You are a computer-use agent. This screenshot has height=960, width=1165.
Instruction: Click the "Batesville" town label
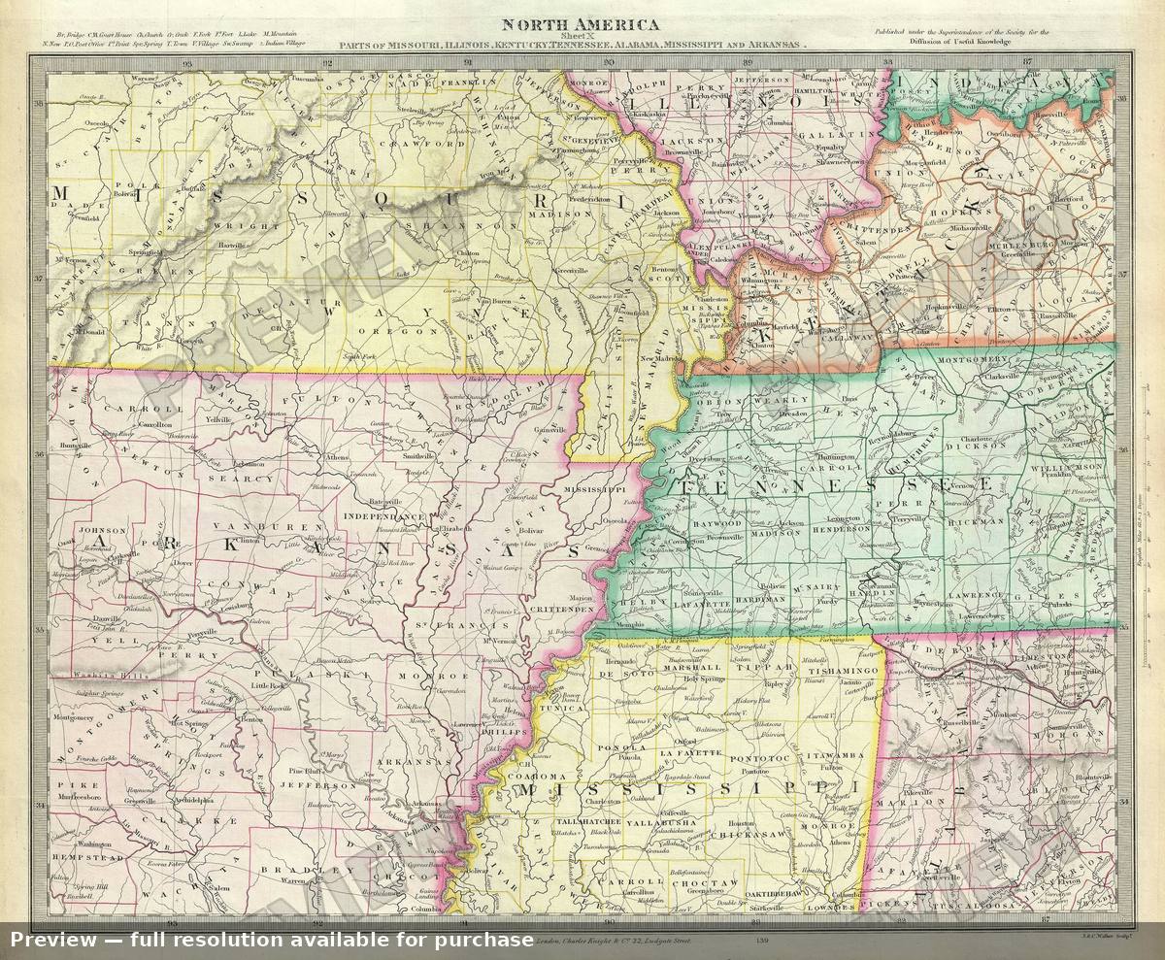click(385, 502)
